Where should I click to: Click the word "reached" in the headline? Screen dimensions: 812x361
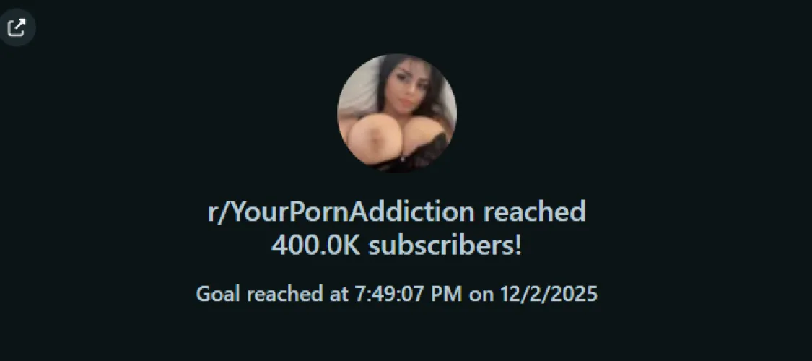534,212
